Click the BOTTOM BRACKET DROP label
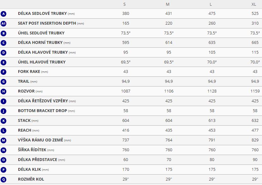The height and width of the screenshot is (185, 262). [46, 111]
